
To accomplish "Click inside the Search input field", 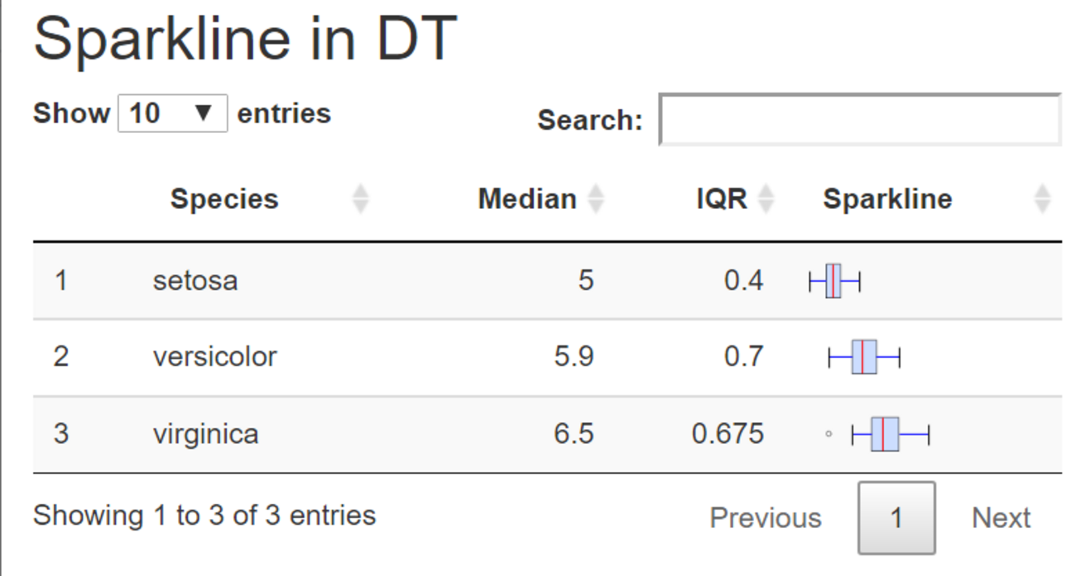I will tap(859, 121).
